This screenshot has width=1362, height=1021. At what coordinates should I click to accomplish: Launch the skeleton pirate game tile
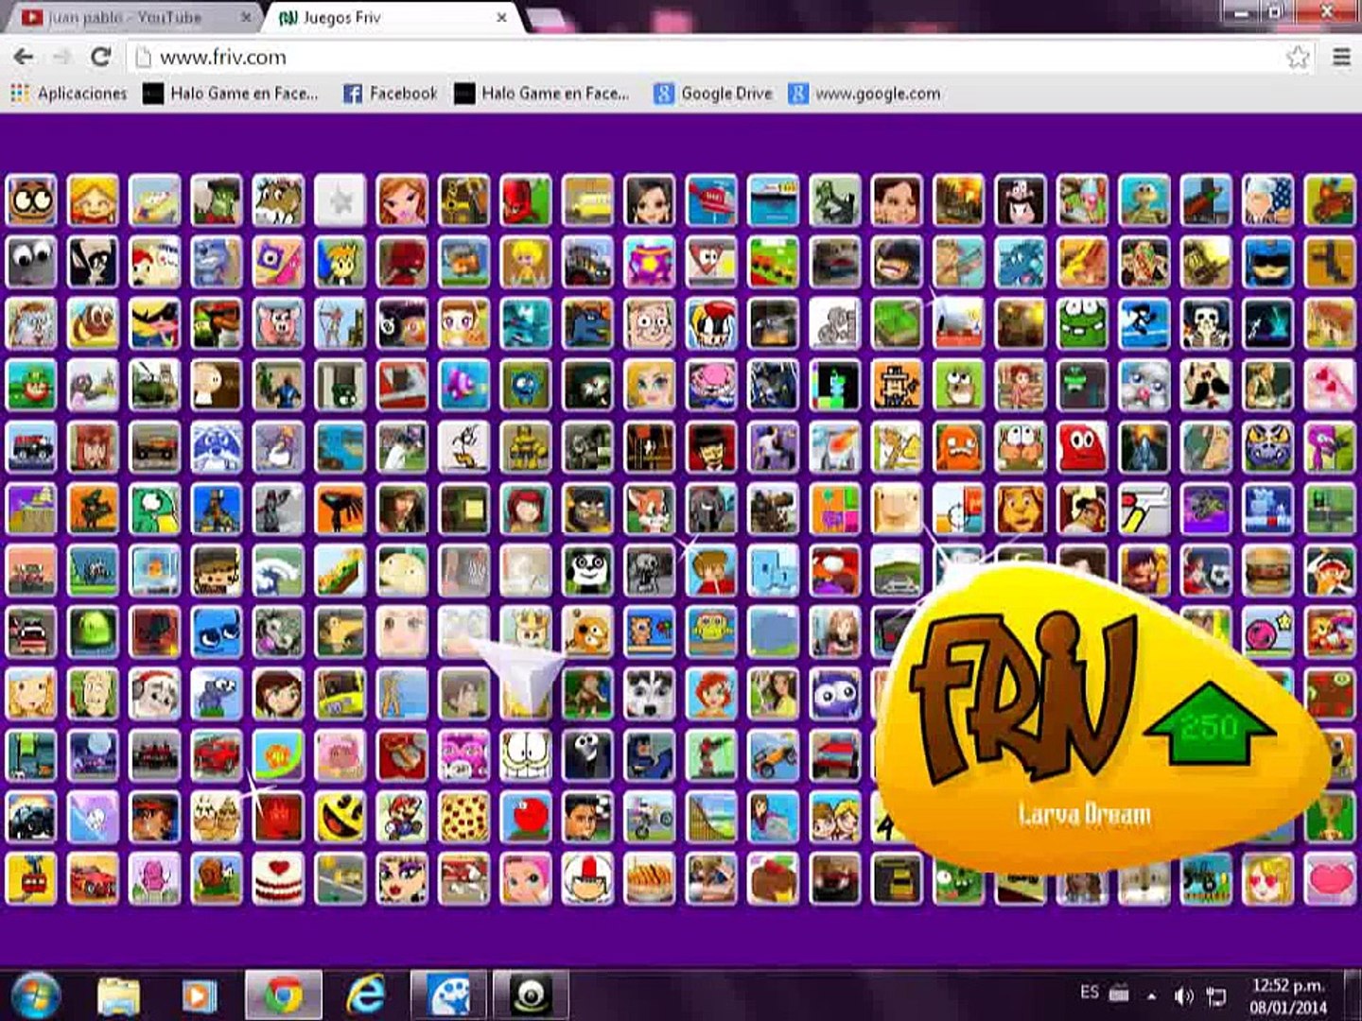(1206, 323)
